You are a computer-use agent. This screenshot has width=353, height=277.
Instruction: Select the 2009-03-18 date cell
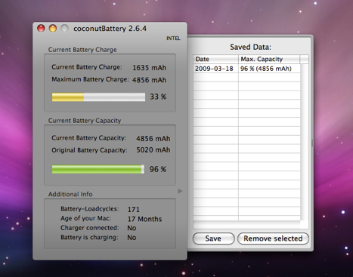215,69
